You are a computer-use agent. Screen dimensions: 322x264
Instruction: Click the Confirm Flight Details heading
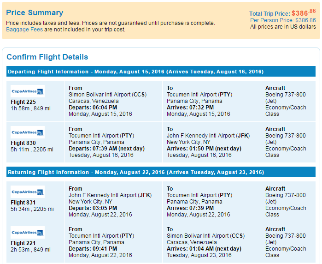point(47,57)
